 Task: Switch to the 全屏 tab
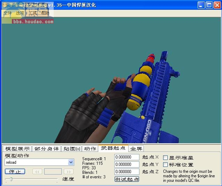click(136, 149)
